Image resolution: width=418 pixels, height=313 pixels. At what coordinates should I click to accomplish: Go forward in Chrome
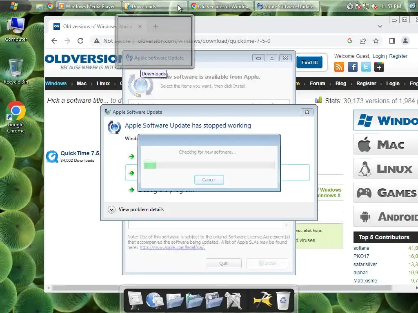(67, 41)
